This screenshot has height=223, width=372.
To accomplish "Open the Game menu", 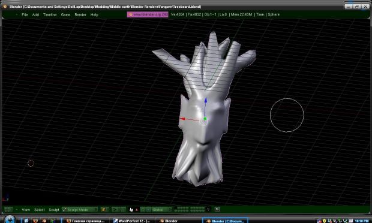I will pyautogui.click(x=65, y=15).
